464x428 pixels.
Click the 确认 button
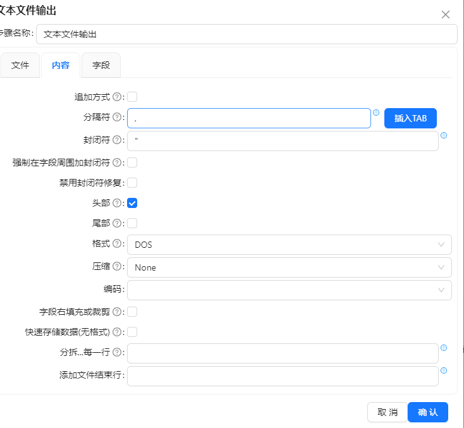pos(428,412)
